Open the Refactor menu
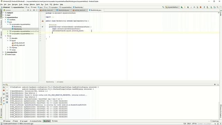This screenshot has height=125, width=222. click(32, 5)
